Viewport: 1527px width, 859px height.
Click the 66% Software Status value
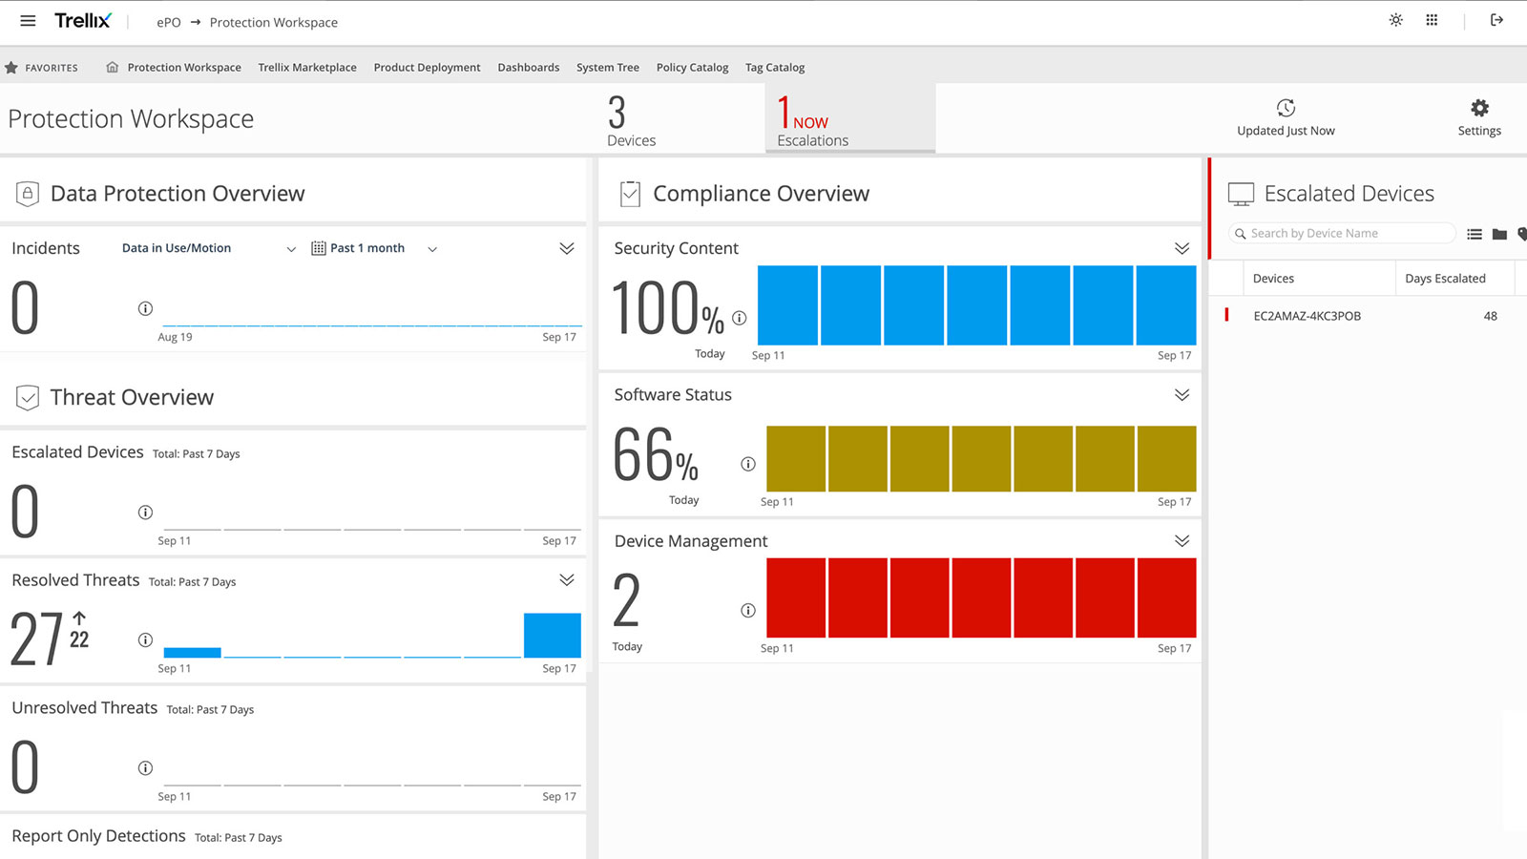656,455
